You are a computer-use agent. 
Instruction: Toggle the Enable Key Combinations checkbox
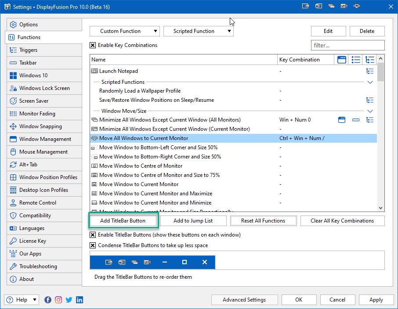click(x=93, y=45)
